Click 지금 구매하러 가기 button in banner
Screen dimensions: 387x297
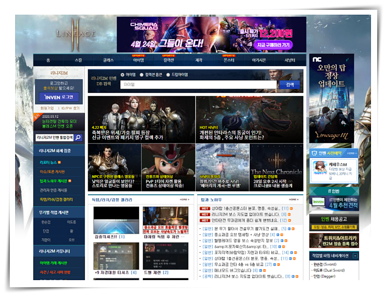click(x=273, y=45)
